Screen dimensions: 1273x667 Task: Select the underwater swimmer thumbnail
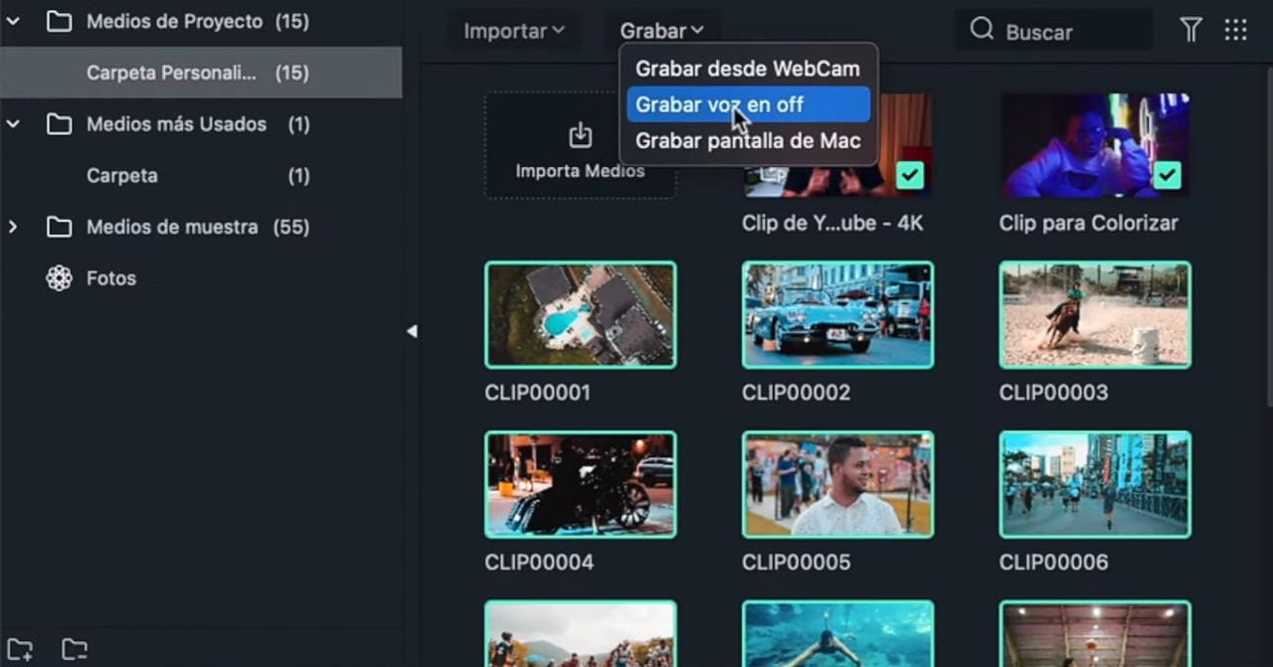(x=837, y=633)
